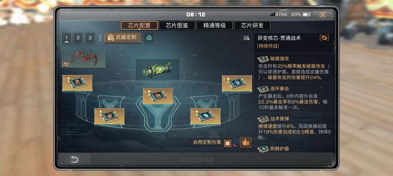Switch to the 芯片图鉴 tab
Viewport: 393px width, 176px height.
(x=177, y=25)
